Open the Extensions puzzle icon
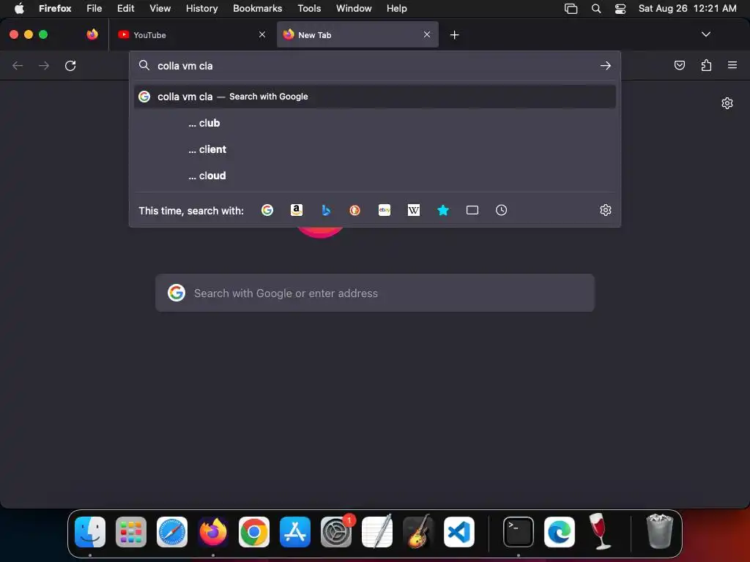This screenshot has height=562, width=750. [706, 65]
